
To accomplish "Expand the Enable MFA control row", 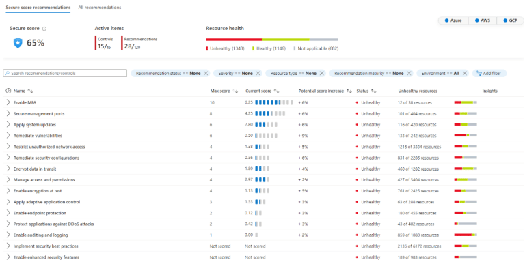I will (x=8, y=102).
